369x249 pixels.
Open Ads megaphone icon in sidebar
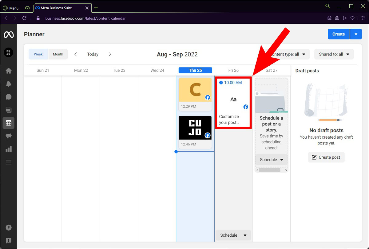click(x=9, y=136)
